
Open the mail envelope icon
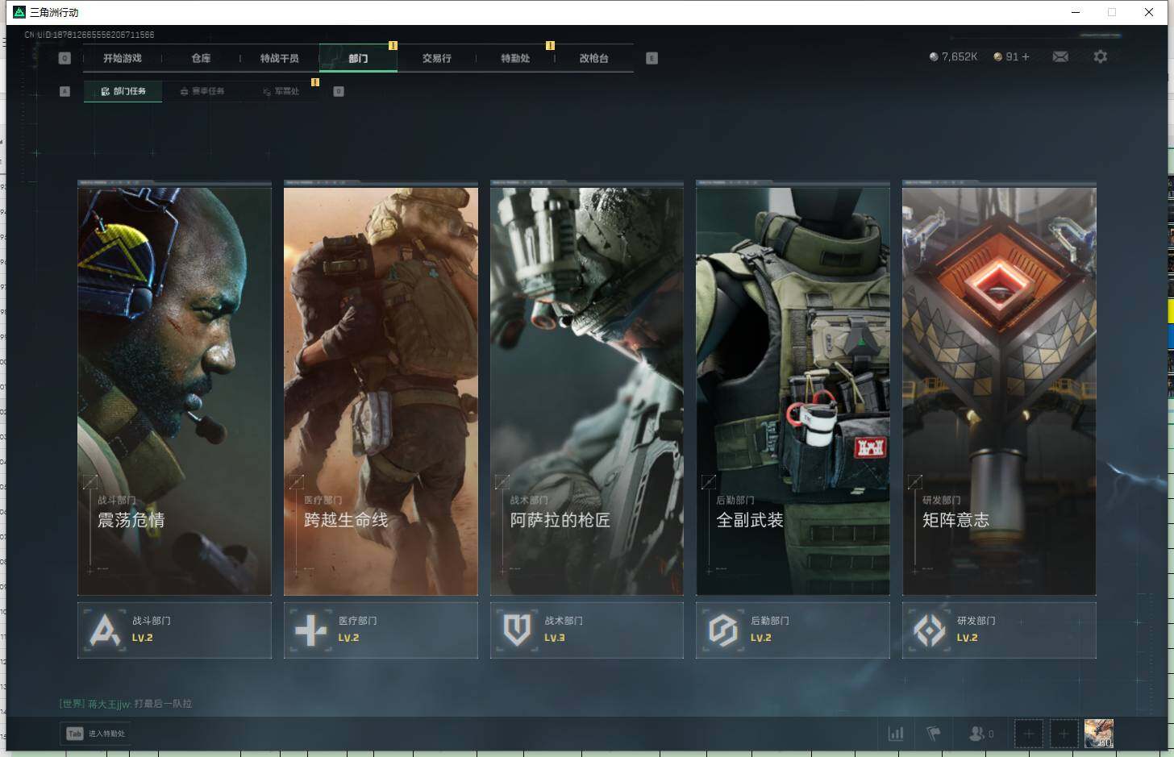(1060, 56)
